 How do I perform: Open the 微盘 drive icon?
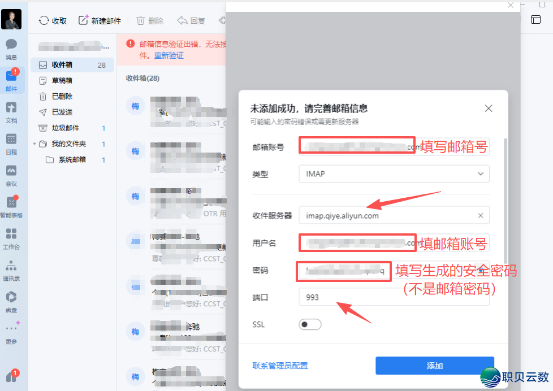[x=12, y=299]
